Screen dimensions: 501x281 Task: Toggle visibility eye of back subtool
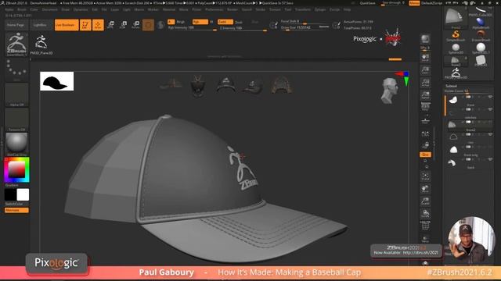point(490,159)
